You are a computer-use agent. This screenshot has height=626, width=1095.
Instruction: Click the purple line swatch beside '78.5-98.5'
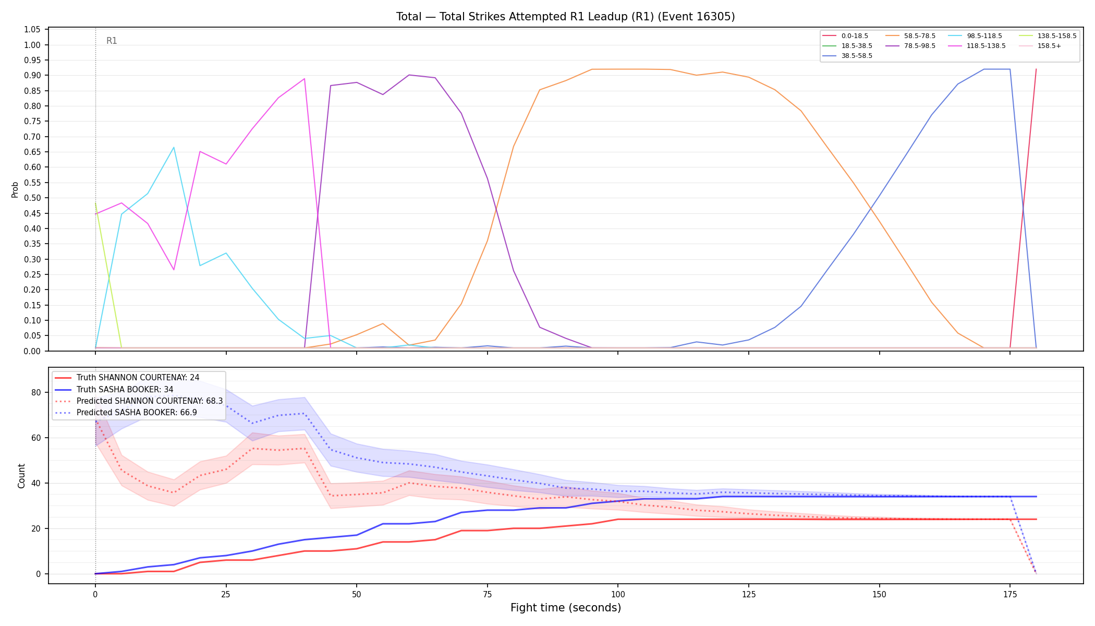pyautogui.click(x=892, y=46)
